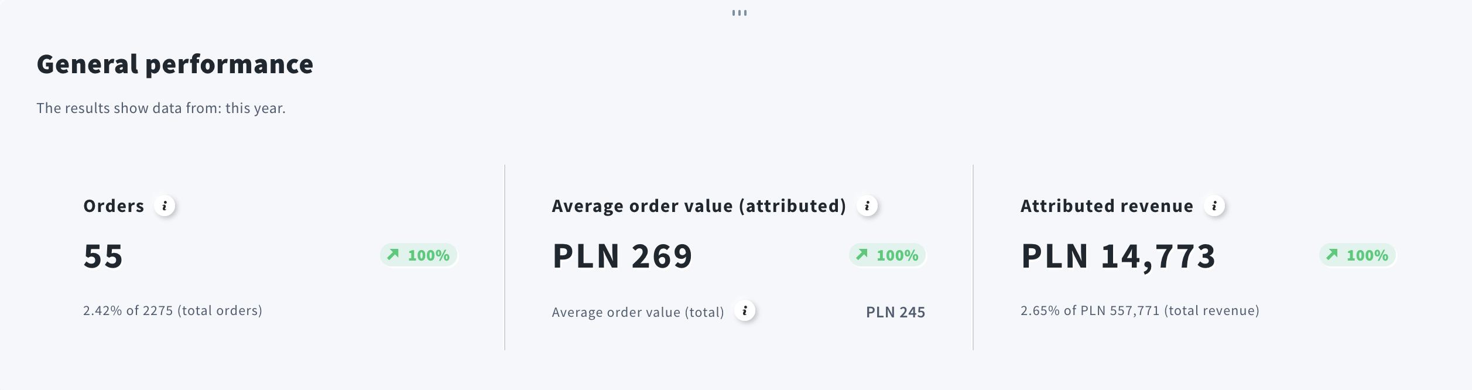This screenshot has height=390, width=1472.
Task: Click the Average order value (attributed) label
Action: pyautogui.click(x=699, y=206)
